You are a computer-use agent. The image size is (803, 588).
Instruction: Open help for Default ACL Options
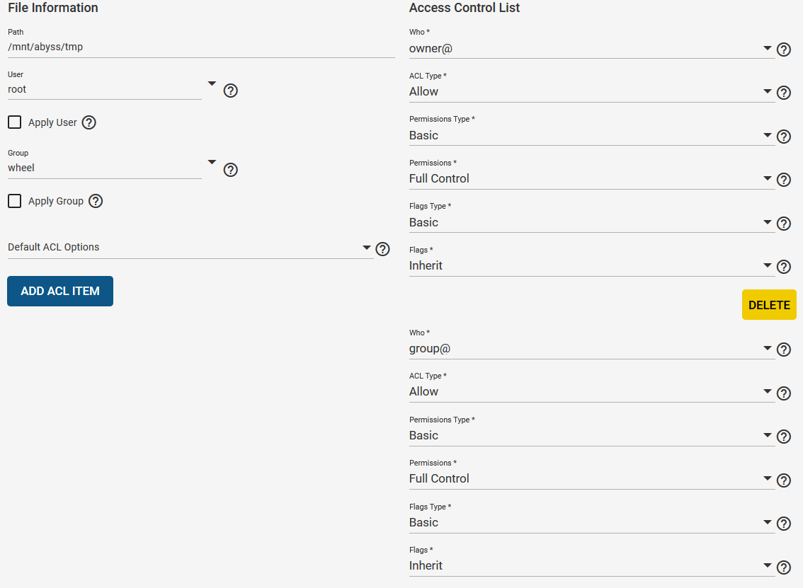382,249
